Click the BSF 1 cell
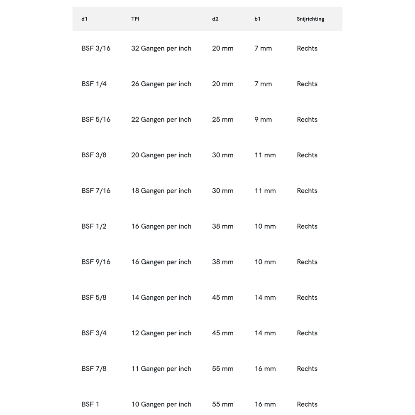 (x=90, y=404)
